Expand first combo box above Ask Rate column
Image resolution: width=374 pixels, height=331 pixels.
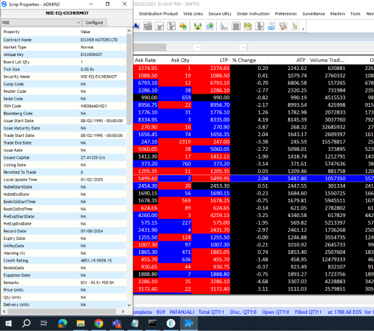pyautogui.click(x=162, y=47)
